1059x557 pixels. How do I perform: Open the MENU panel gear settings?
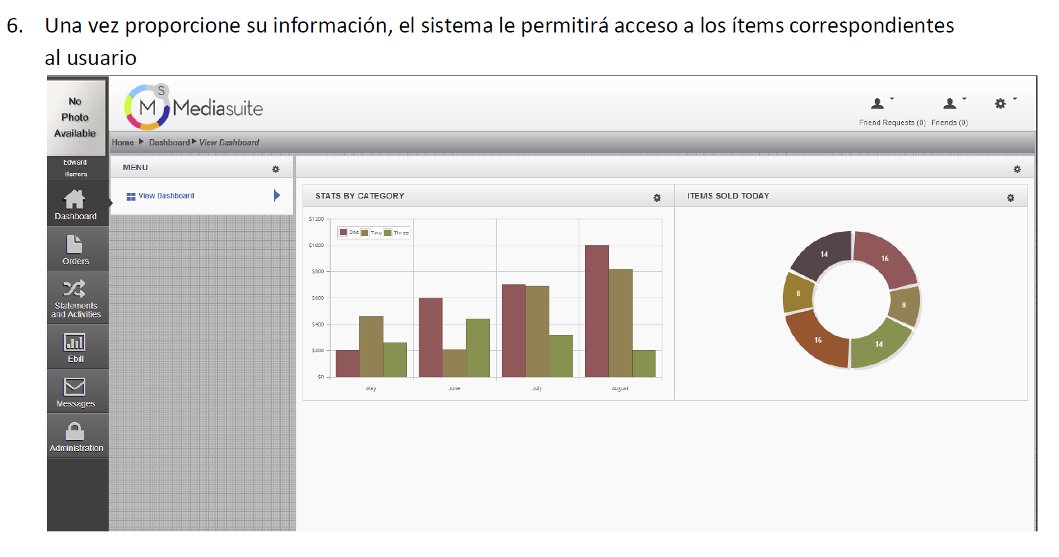click(x=275, y=169)
